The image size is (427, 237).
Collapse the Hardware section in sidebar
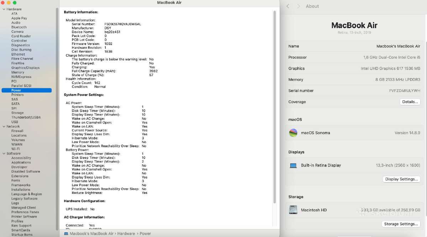click(x=4, y=9)
